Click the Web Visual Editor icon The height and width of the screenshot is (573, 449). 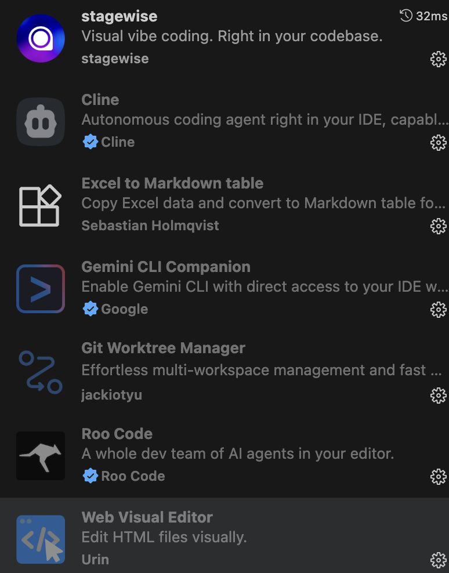click(x=41, y=539)
